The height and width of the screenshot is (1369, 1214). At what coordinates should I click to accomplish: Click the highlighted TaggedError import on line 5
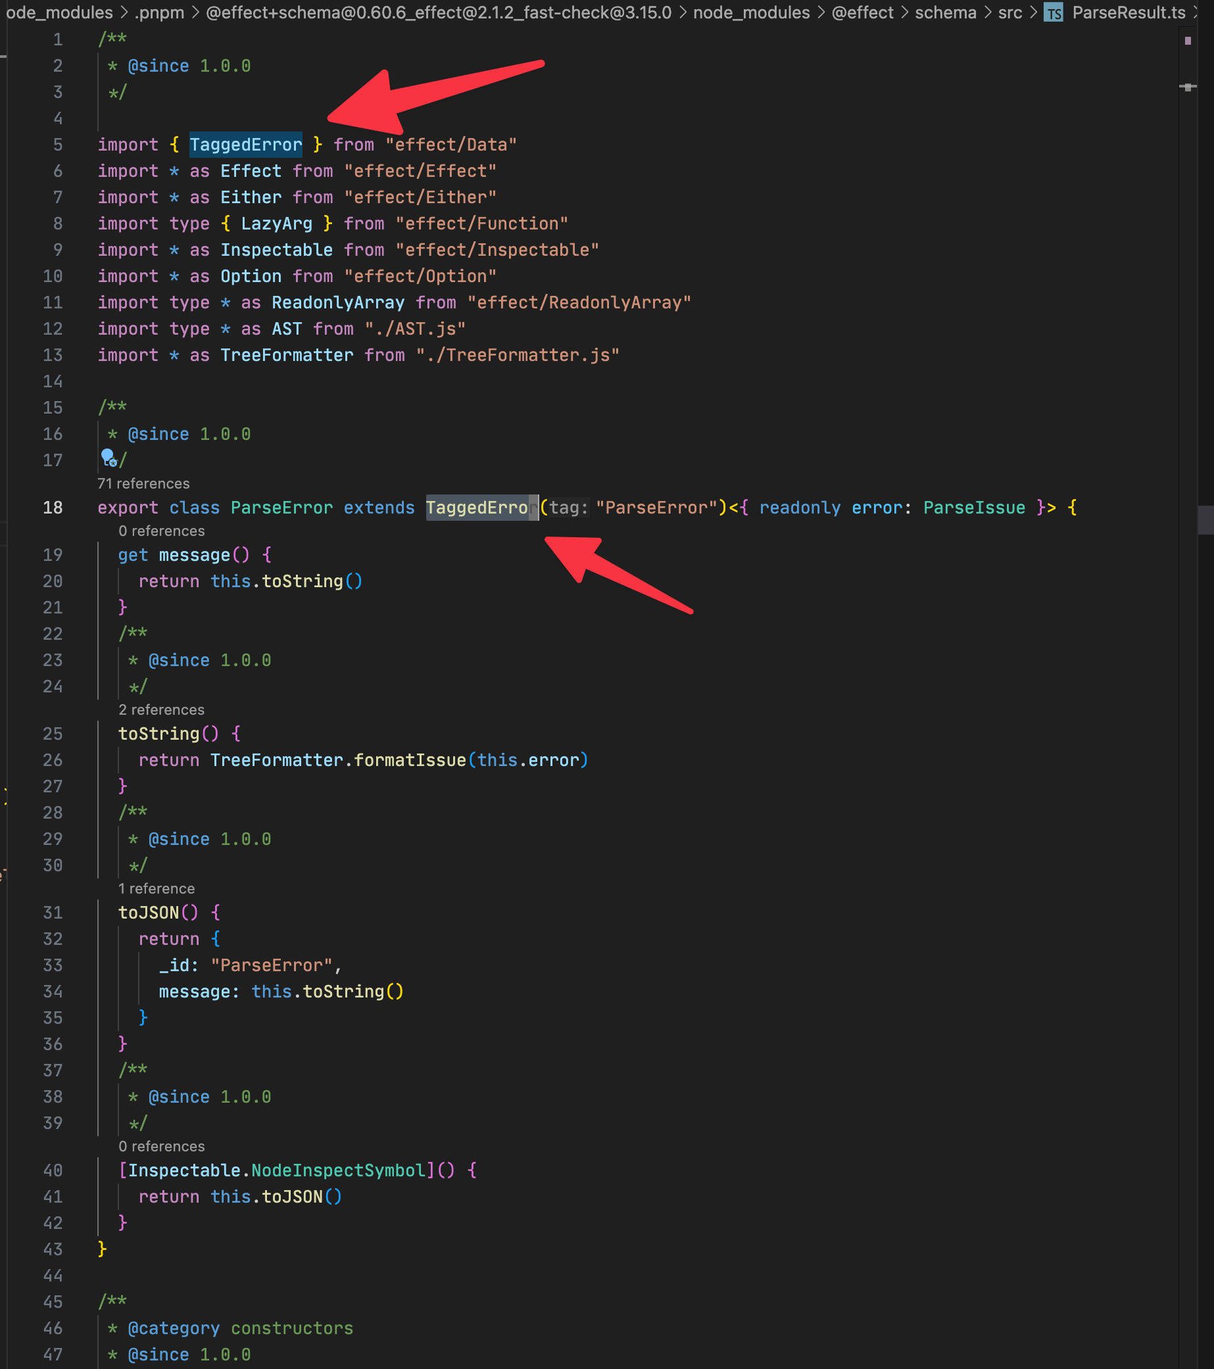tap(245, 144)
